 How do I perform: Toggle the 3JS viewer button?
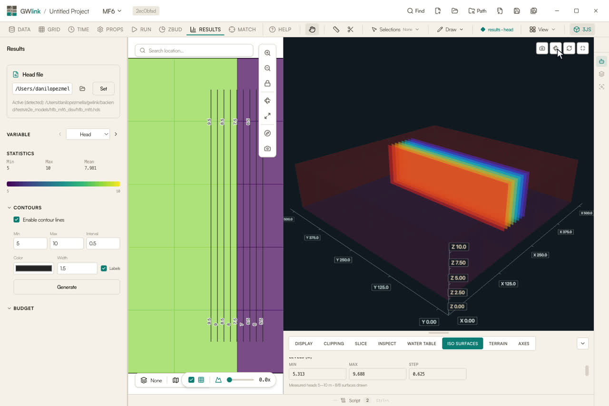pos(582,29)
